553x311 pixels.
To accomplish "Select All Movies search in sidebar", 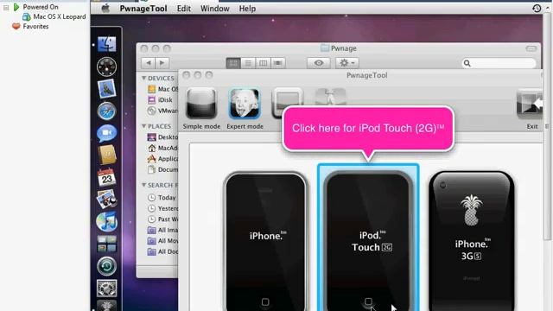I will (x=162, y=241).
